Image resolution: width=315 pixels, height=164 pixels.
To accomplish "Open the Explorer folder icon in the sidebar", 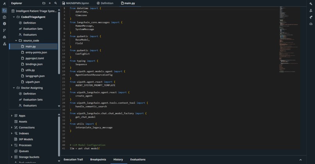I will (x=4, y=11).
